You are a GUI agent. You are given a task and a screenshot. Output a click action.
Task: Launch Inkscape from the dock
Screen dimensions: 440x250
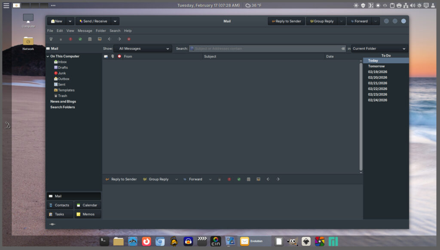[x=306, y=241]
